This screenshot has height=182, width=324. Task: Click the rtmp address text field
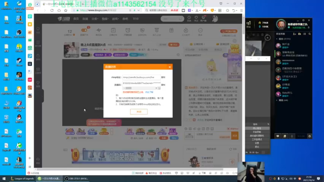(x=141, y=77)
